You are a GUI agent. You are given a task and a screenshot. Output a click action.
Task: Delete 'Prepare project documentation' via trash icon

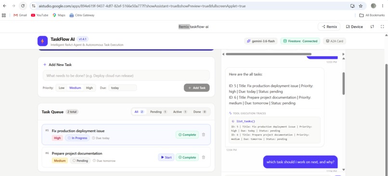204,157
